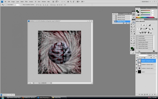The height and width of the screenshot is (99, 158).
Task: Click the Windows Start button
Action: pyautogui.click(x=3, y=97)
